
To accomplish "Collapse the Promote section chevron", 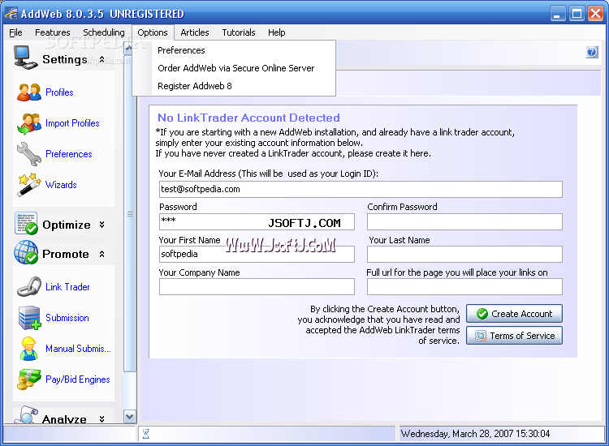I will pyautogui.click(x=101, y=254).
